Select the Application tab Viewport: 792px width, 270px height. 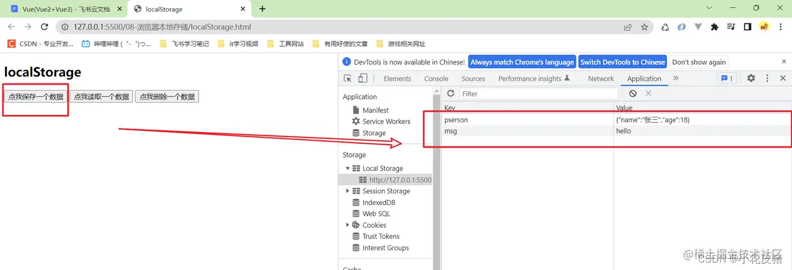tap(644, 78)
